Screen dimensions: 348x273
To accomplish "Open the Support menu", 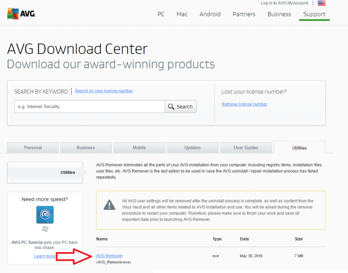I will (314, 14).
